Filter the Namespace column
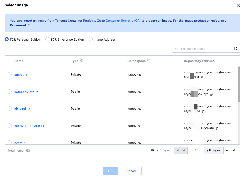Viewport: 243px width, 179px height. click(x=148, y=61)
